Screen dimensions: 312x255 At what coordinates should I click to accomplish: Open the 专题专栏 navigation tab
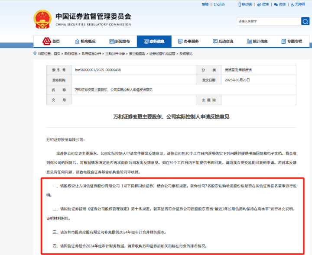[x=292, y=41]
